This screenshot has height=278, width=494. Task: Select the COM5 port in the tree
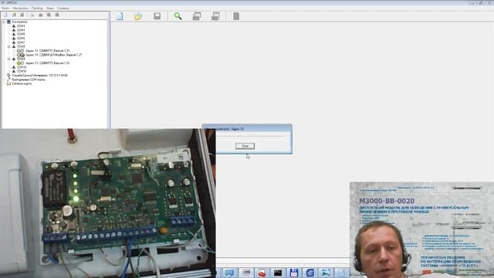point(21,34)
